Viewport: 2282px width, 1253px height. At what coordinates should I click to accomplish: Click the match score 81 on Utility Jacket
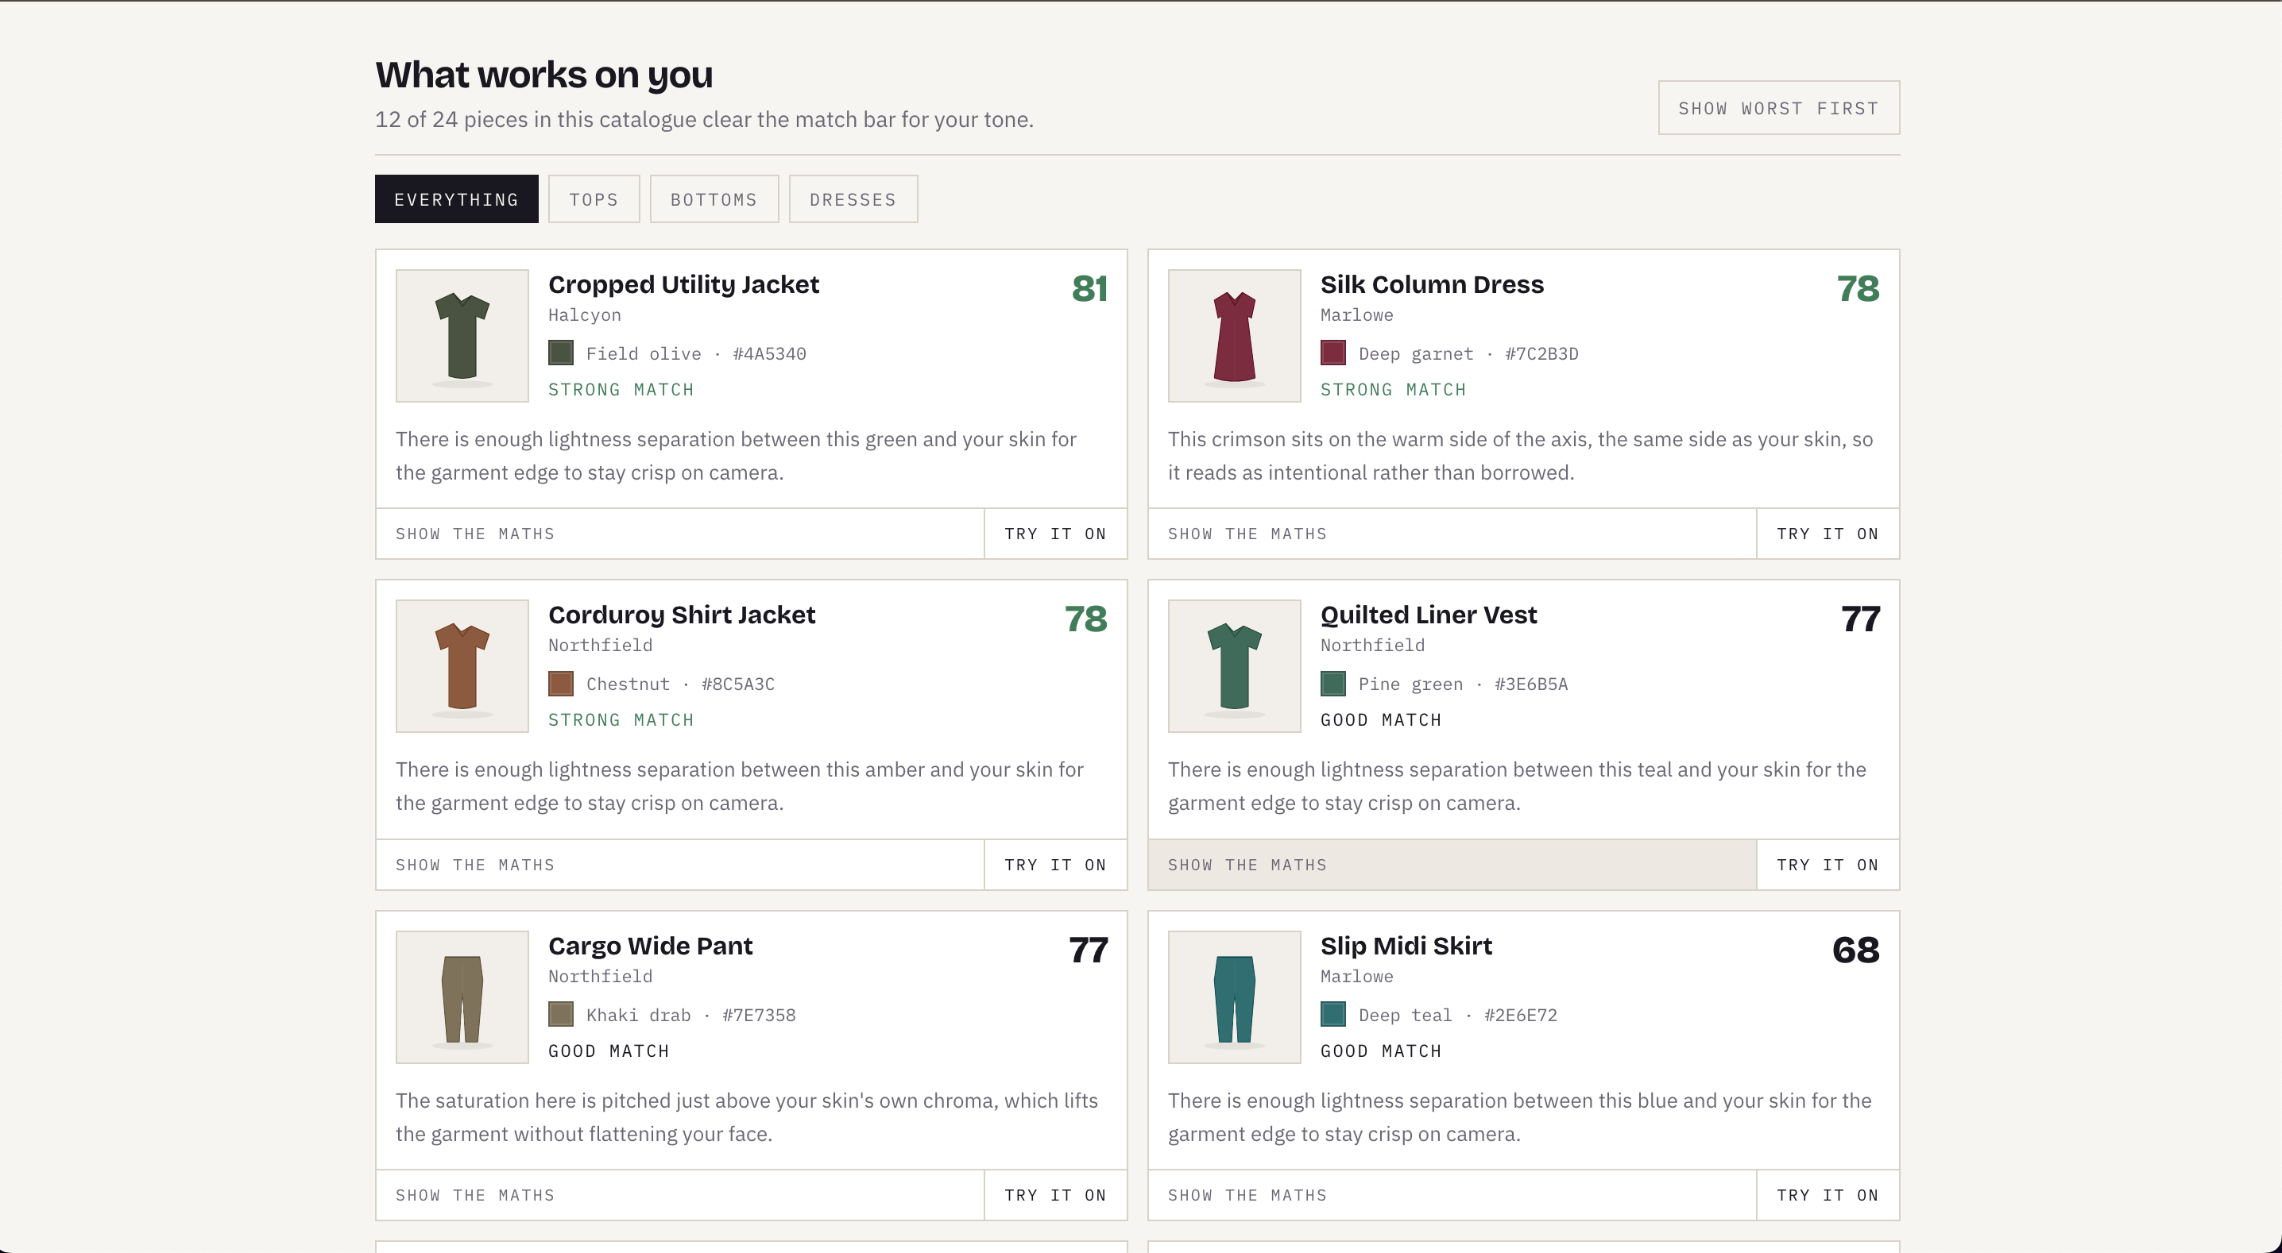click(x=1089, y=289)
